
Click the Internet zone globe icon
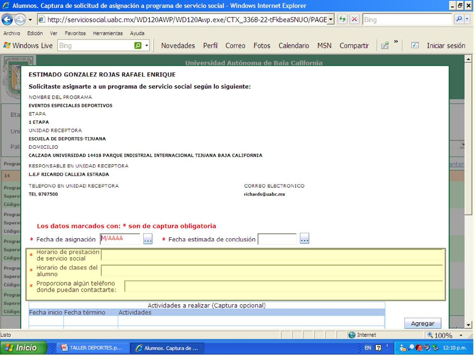point(352,335)
